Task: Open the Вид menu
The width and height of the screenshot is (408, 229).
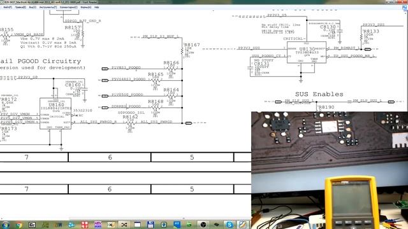Action: pos(33,7)
